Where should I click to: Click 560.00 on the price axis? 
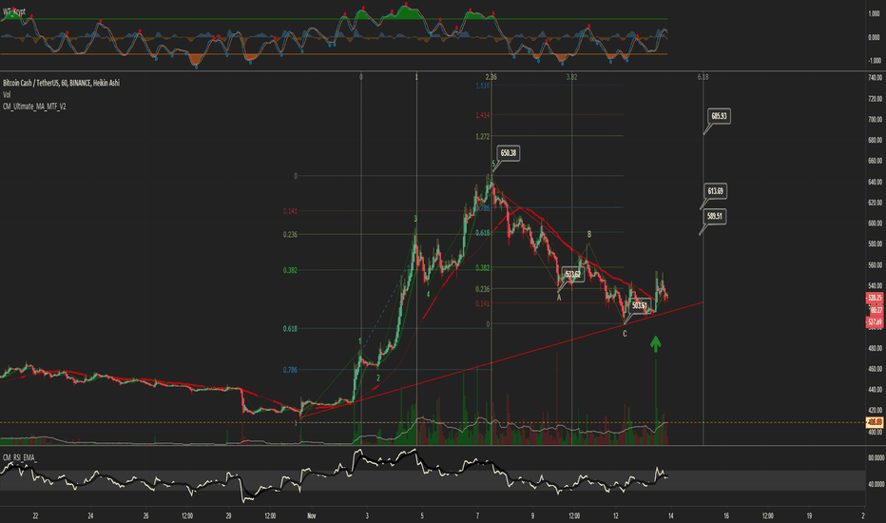875,265
